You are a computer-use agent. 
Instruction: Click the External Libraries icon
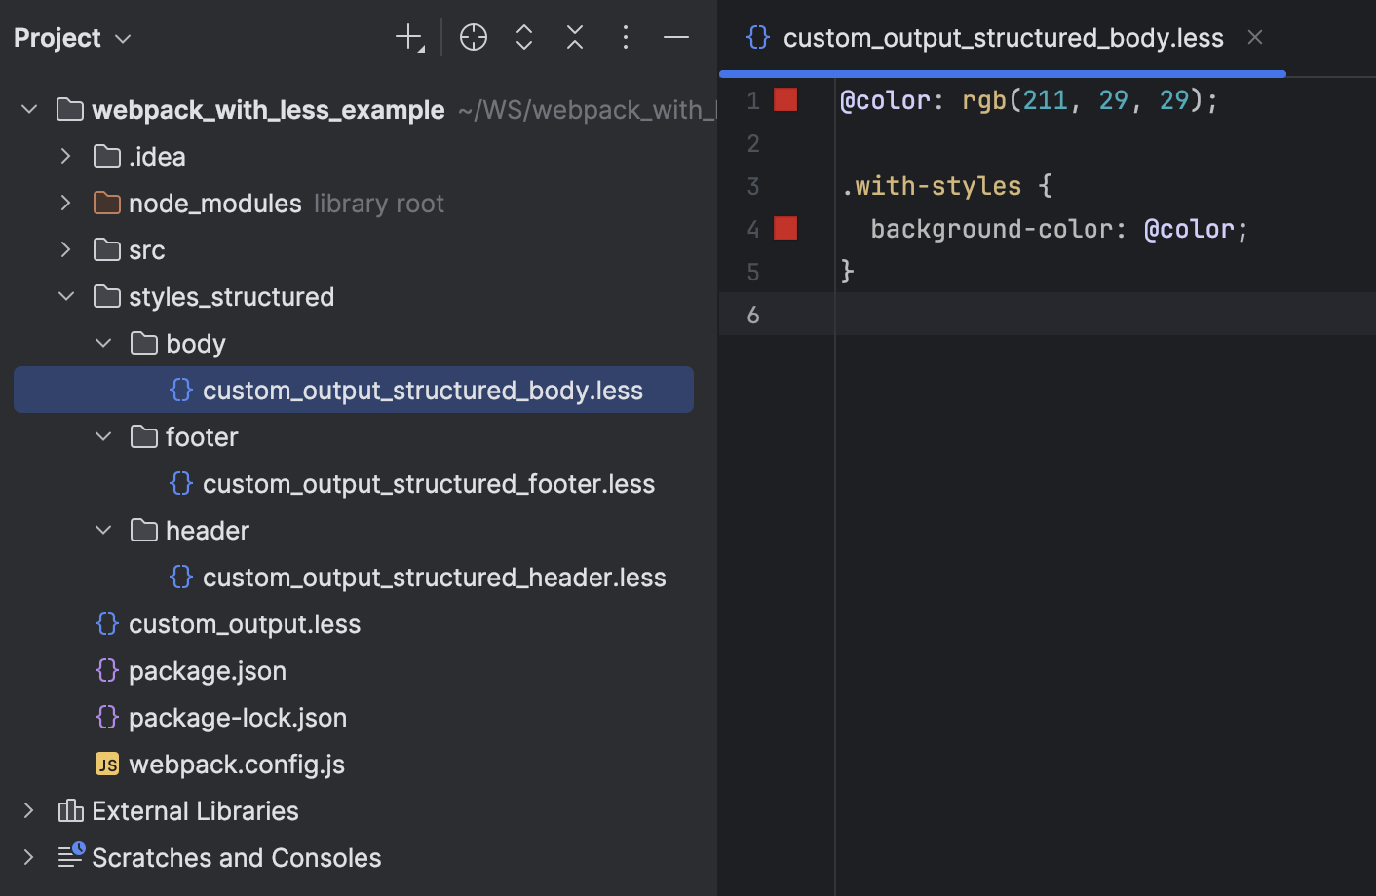[69, 810]
